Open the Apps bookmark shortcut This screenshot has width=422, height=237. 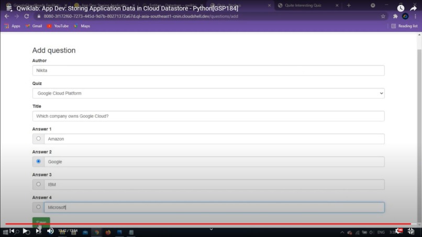tap(13, 26)
